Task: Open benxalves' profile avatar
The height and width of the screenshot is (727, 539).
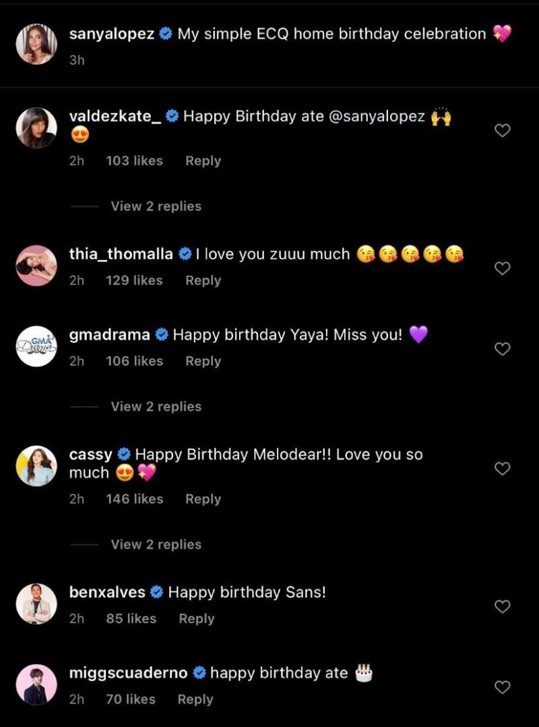Action: click(x=36, y=604)
